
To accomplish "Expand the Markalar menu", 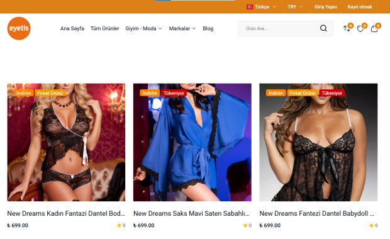I will 182,28.
